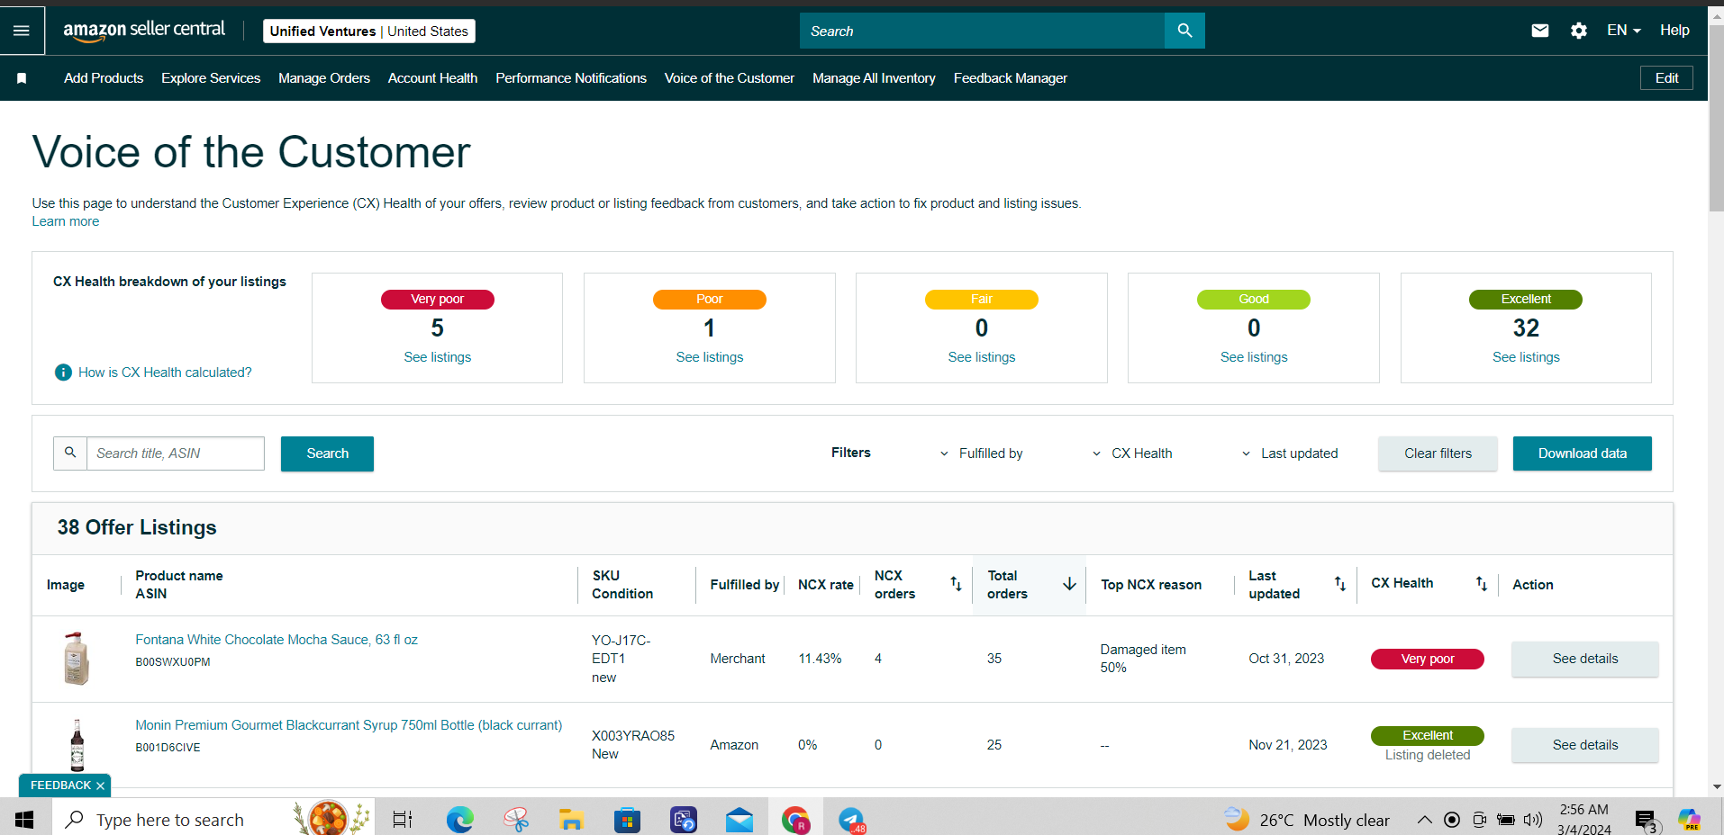Open How is CX Health calculated link
The height and width of the screenshot is (835, 1724).
point(165,373)
